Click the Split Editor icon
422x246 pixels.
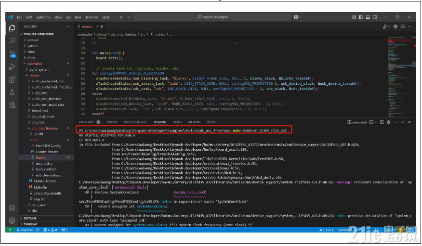403,26
